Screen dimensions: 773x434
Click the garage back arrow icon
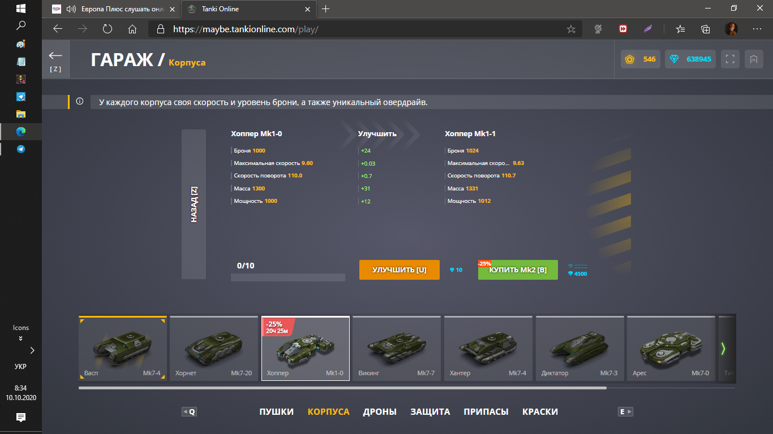point(55,55)
